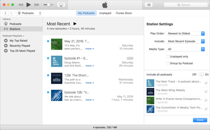
Task: Click the fast-forward (next track) button
Action: 37,5
